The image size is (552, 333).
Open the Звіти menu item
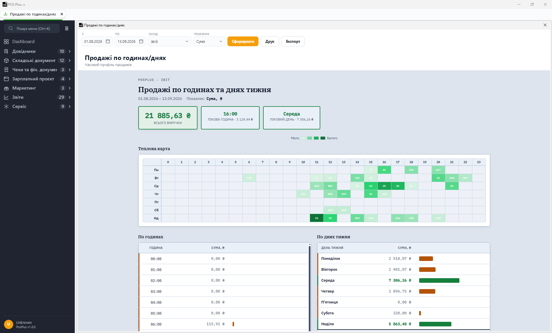pyautogui.click(x=37, y=97)
